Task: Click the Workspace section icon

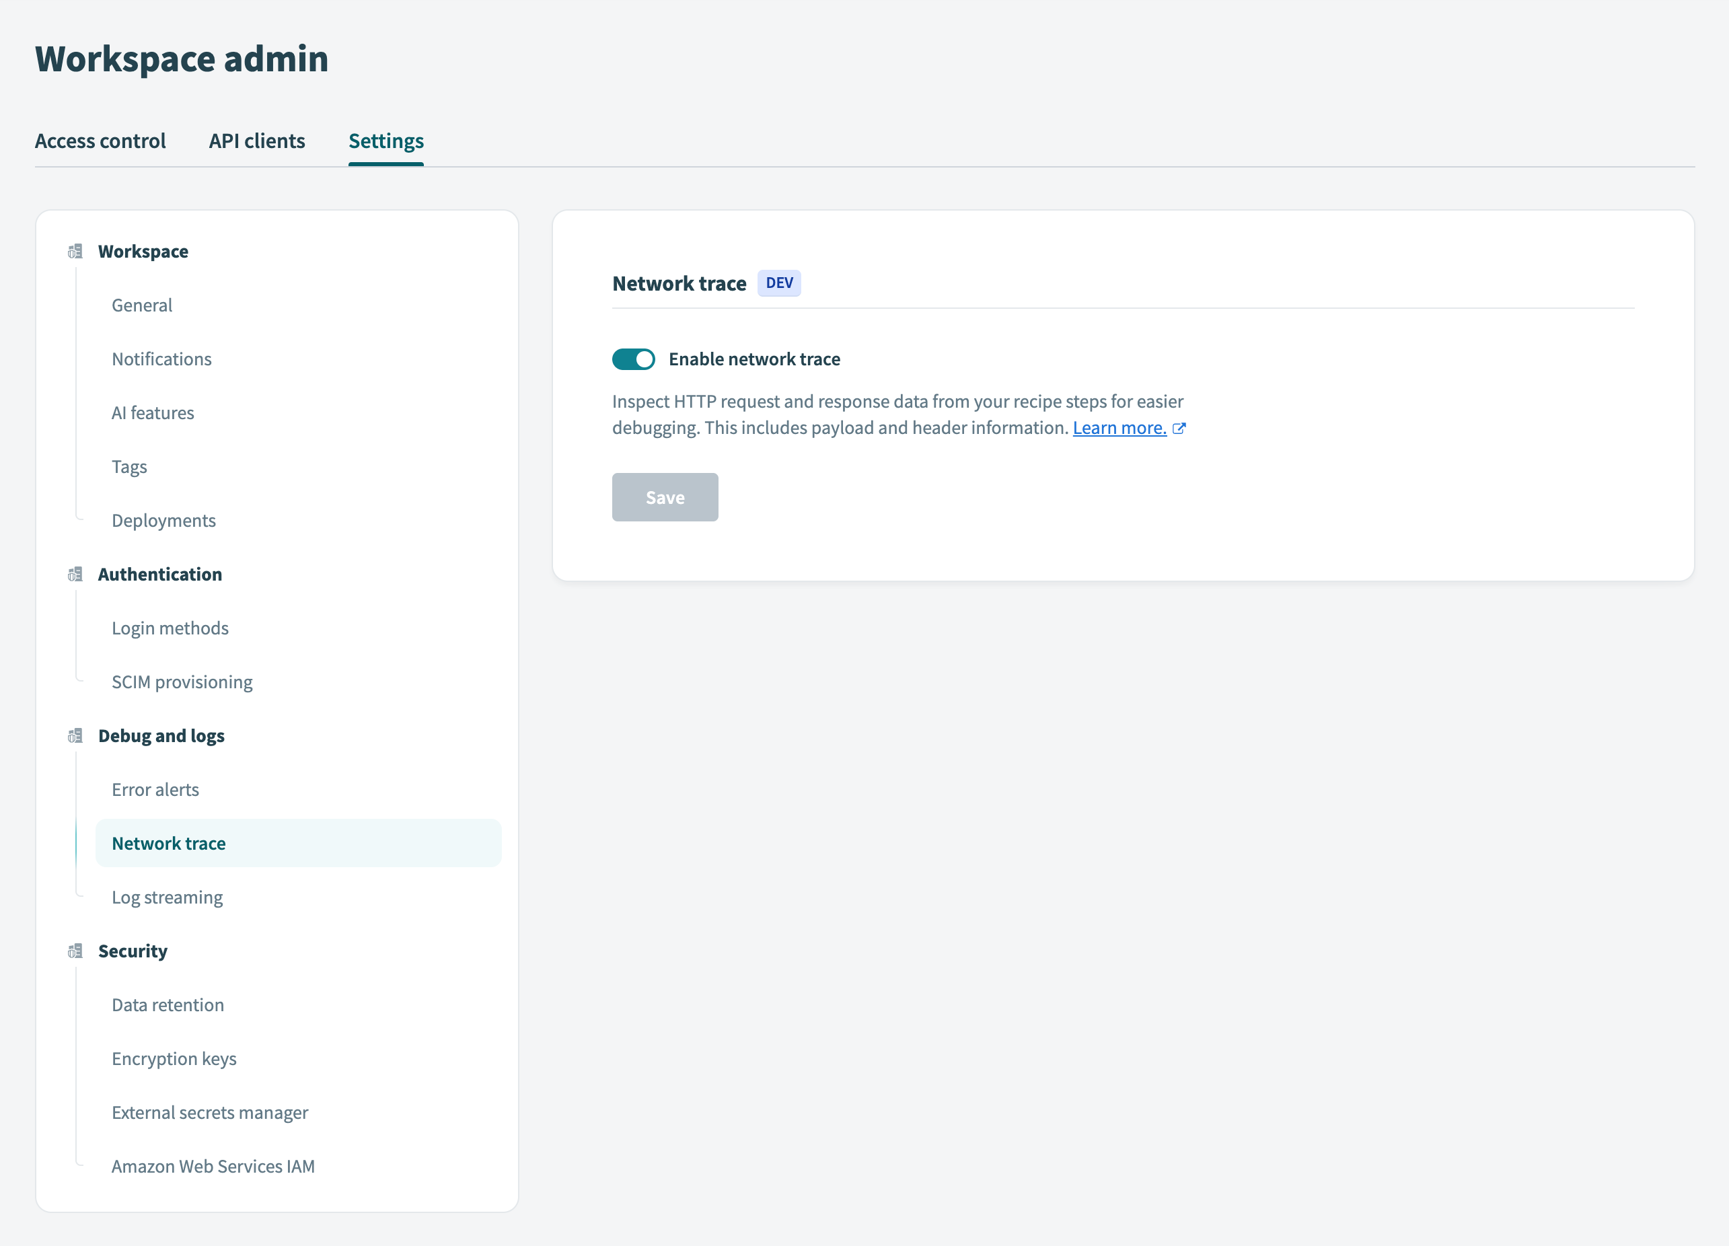Action: tap(75, 251)
